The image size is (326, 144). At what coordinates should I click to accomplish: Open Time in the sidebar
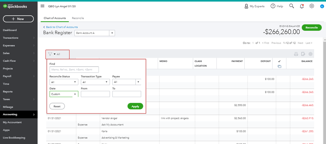point(6,84)
